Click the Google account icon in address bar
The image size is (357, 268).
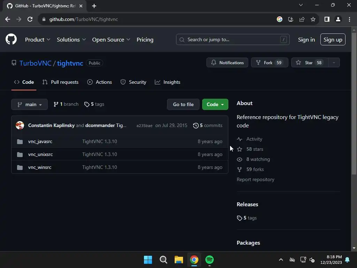click(x=280, y=20)
